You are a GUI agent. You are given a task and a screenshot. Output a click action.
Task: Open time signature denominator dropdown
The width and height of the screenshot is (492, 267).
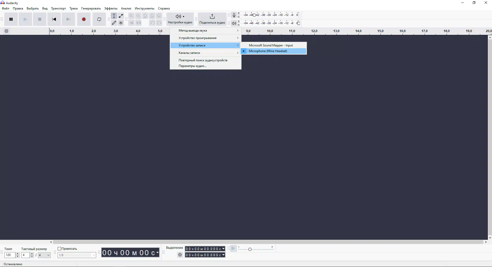point(44,255)
